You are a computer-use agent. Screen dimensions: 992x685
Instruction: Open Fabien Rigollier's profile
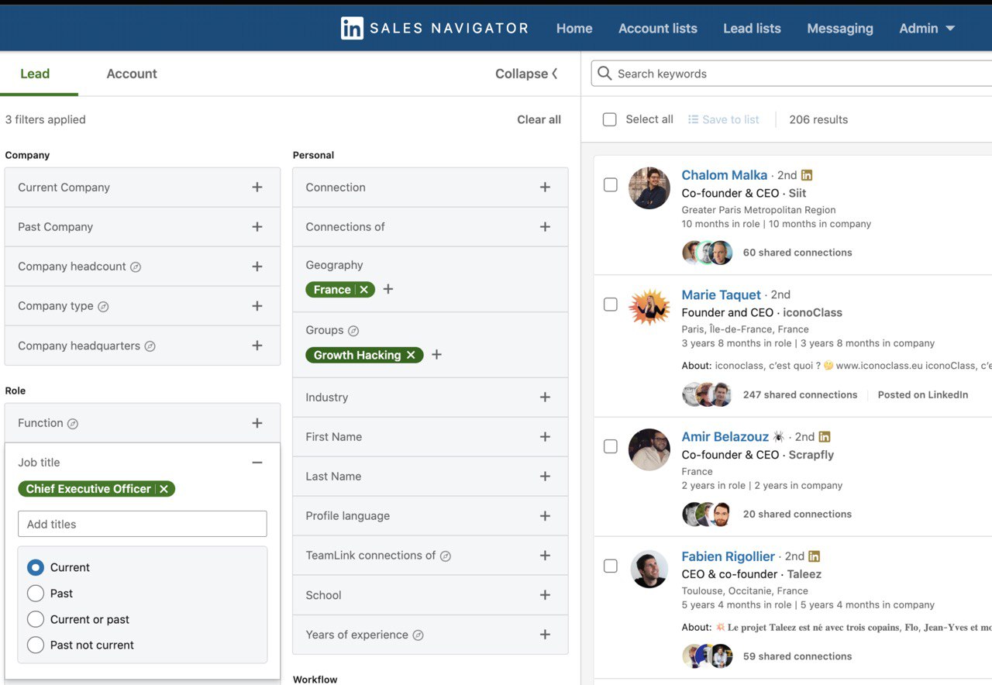pos(728,556)
